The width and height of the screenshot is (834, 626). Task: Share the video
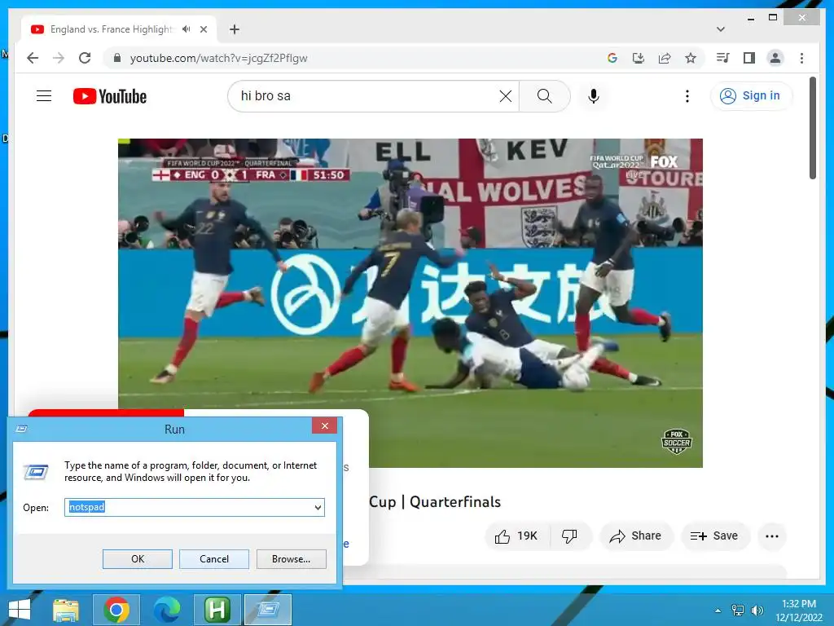tap(636, 536)
